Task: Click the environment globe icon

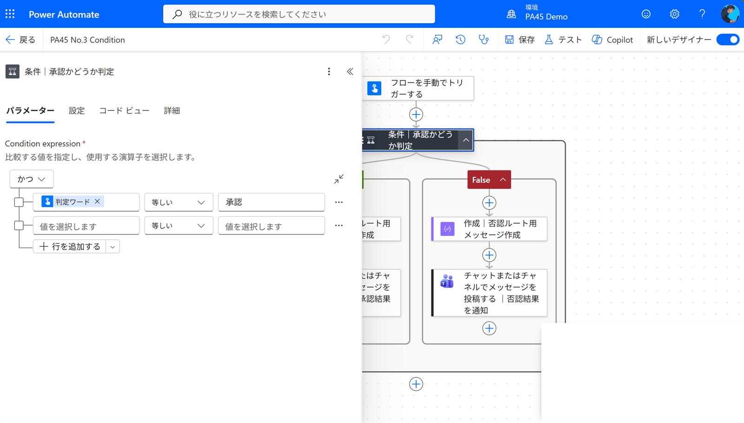Action: pyautogui.click(x=511, y=14)
